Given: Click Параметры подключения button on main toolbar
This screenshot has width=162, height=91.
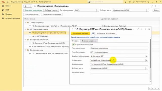Looking at the screenshot, I should click(x=52, y=15).
